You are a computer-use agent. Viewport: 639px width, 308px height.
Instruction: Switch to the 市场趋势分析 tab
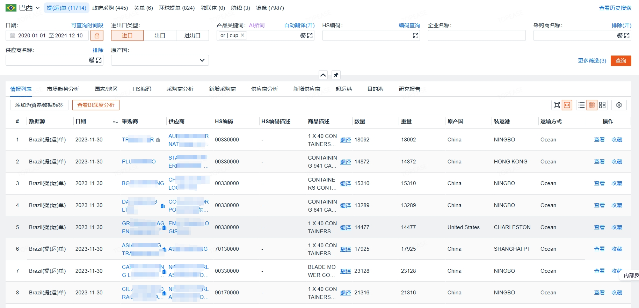[63, 89]
